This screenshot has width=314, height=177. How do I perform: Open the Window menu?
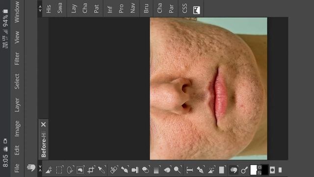pos(17,12)
